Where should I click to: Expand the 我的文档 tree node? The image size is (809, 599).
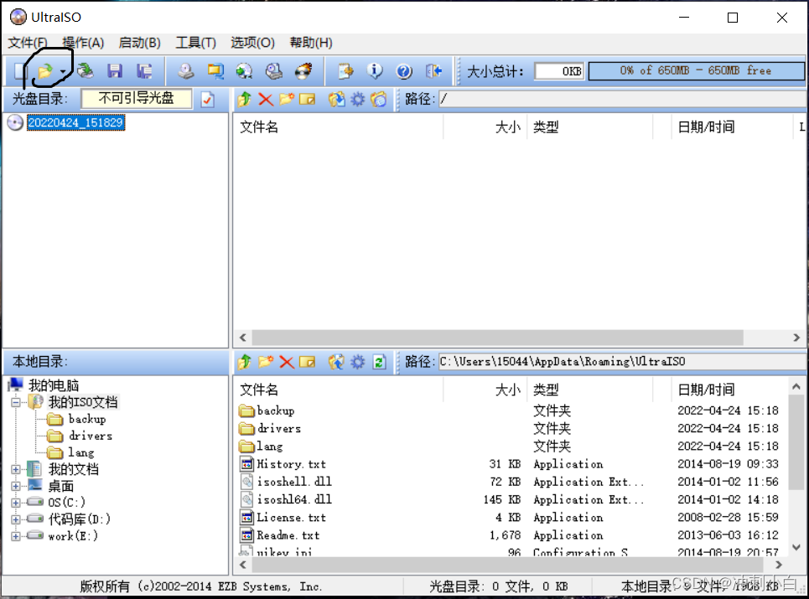coord(16,469)
